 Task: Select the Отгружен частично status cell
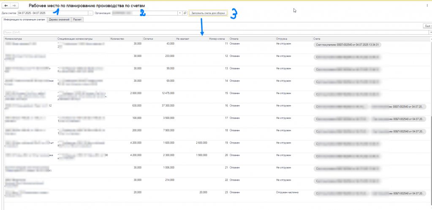click(287, 193)
